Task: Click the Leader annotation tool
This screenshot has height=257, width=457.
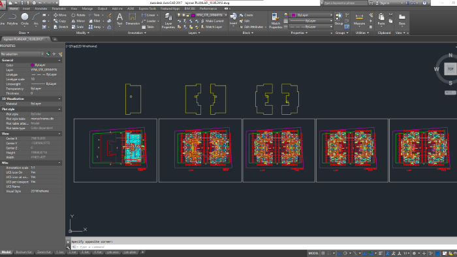Action: coord(149,21)
